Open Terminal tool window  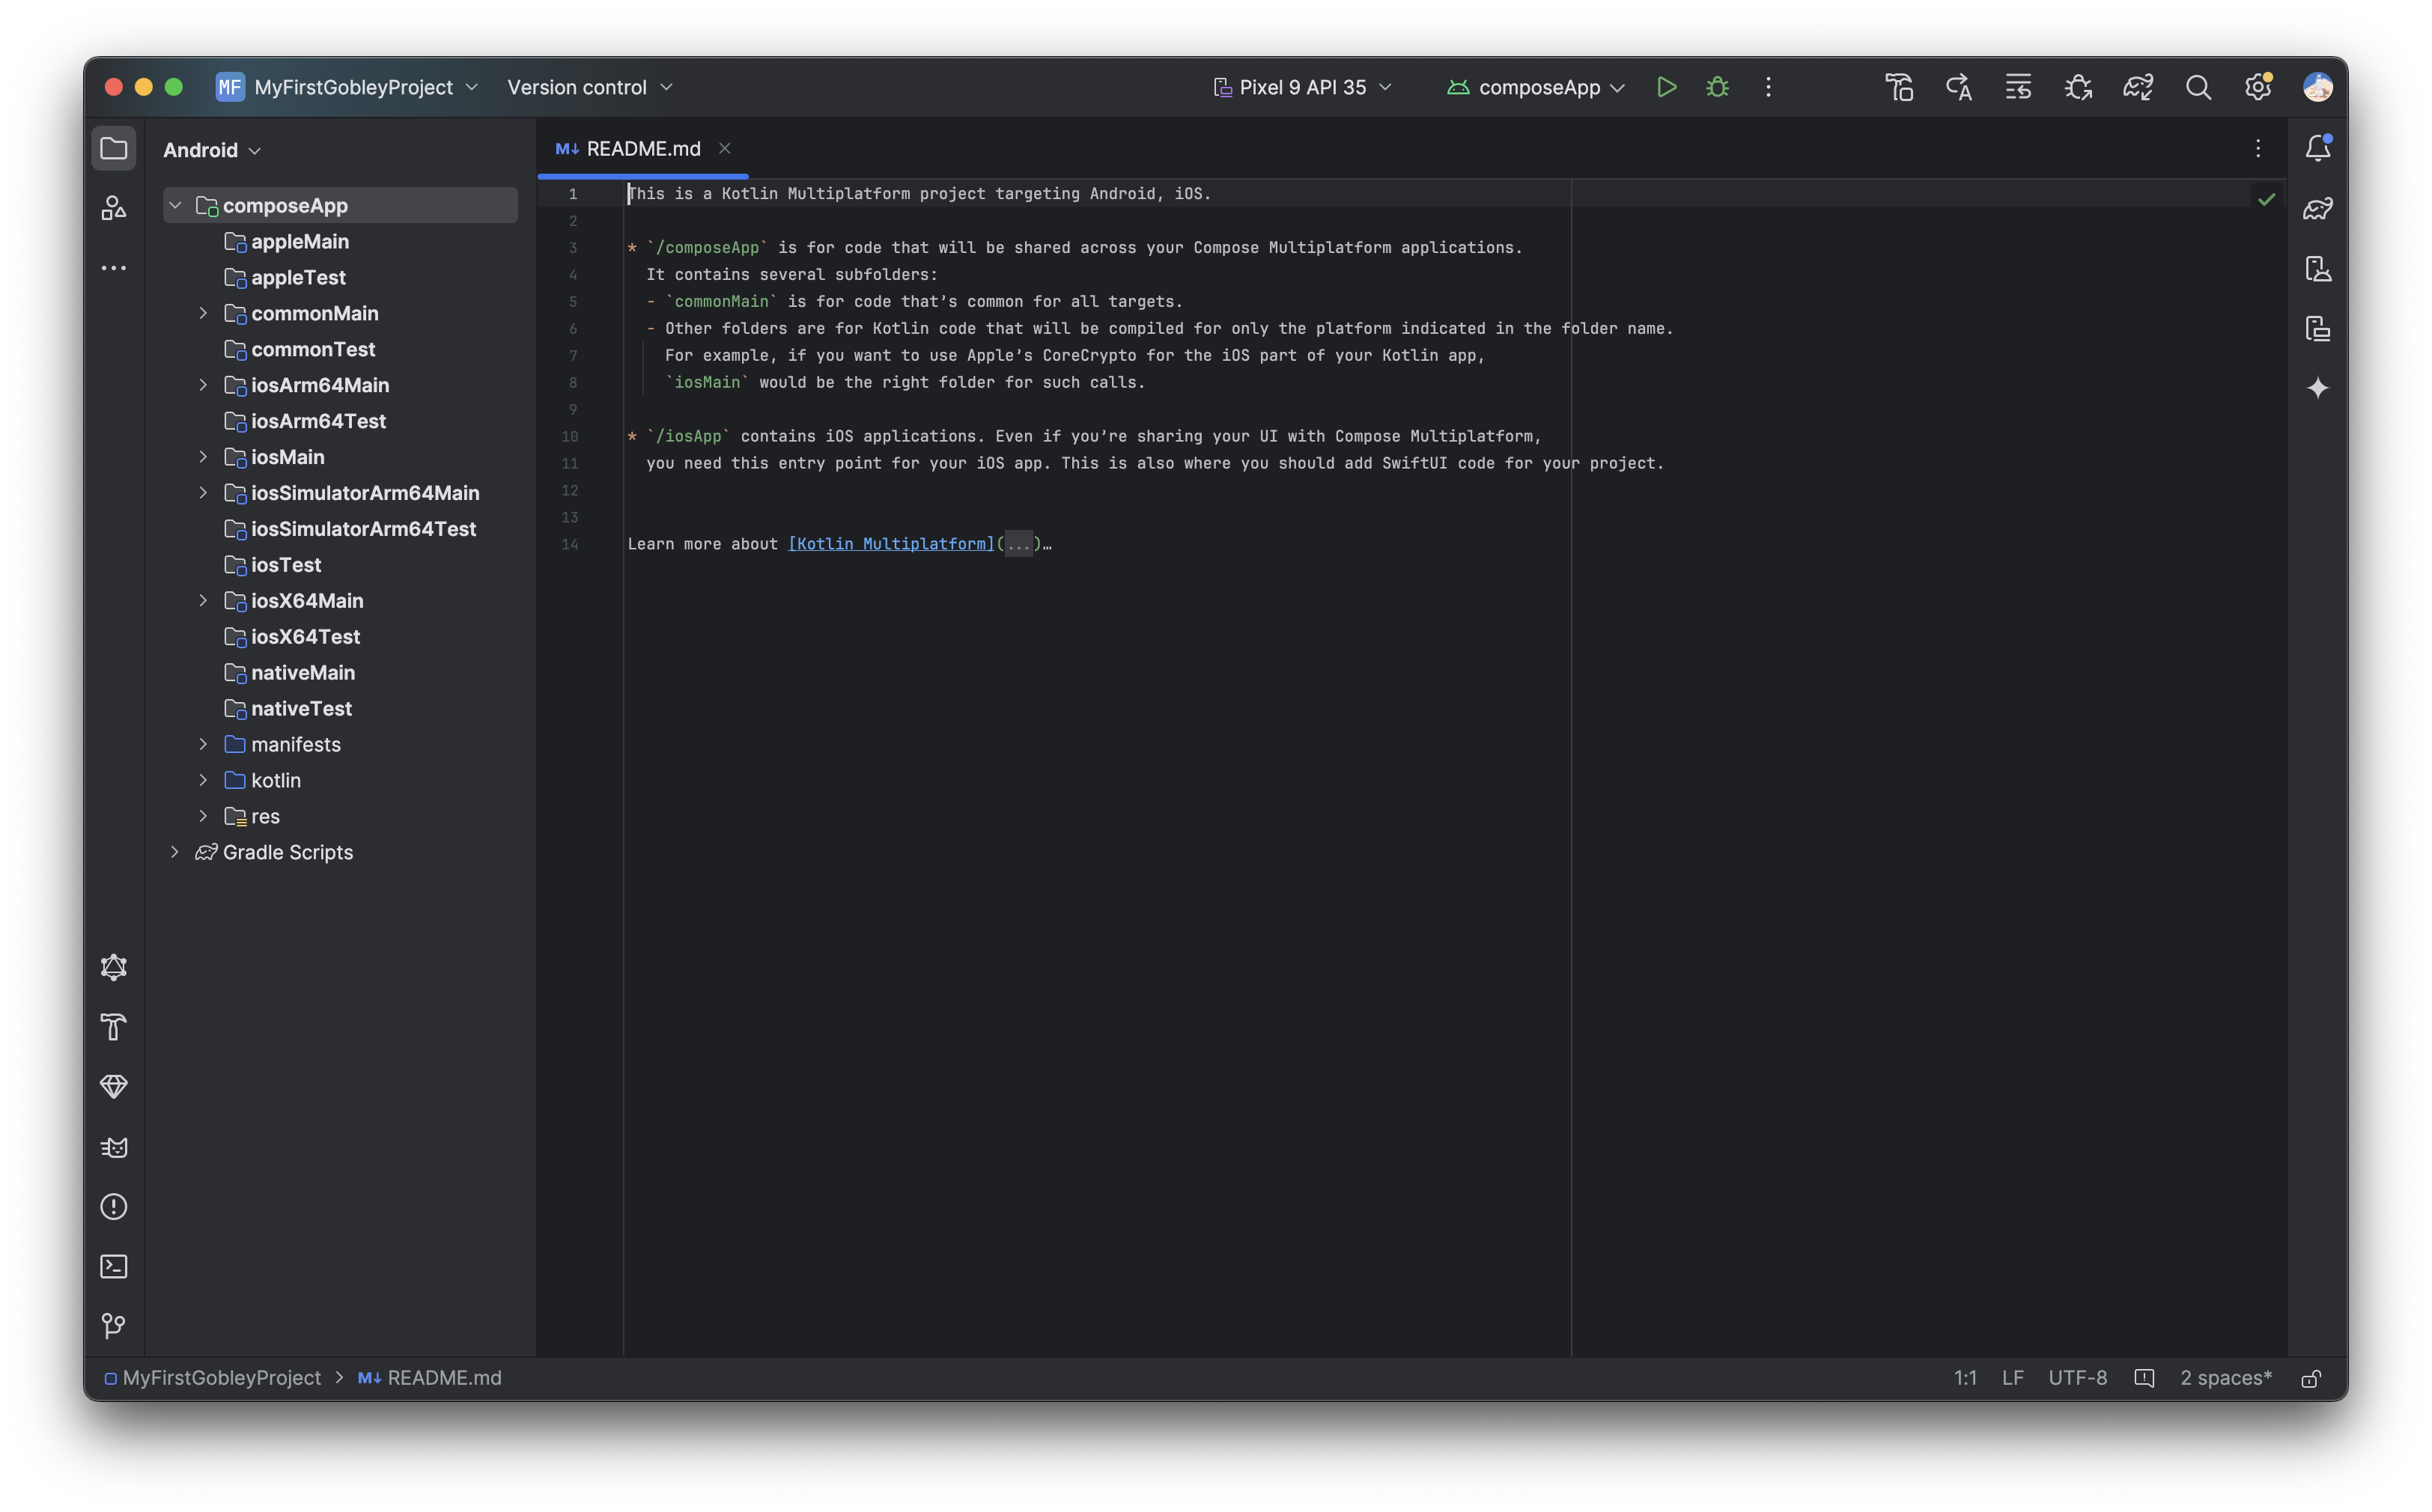point(114,1267)
